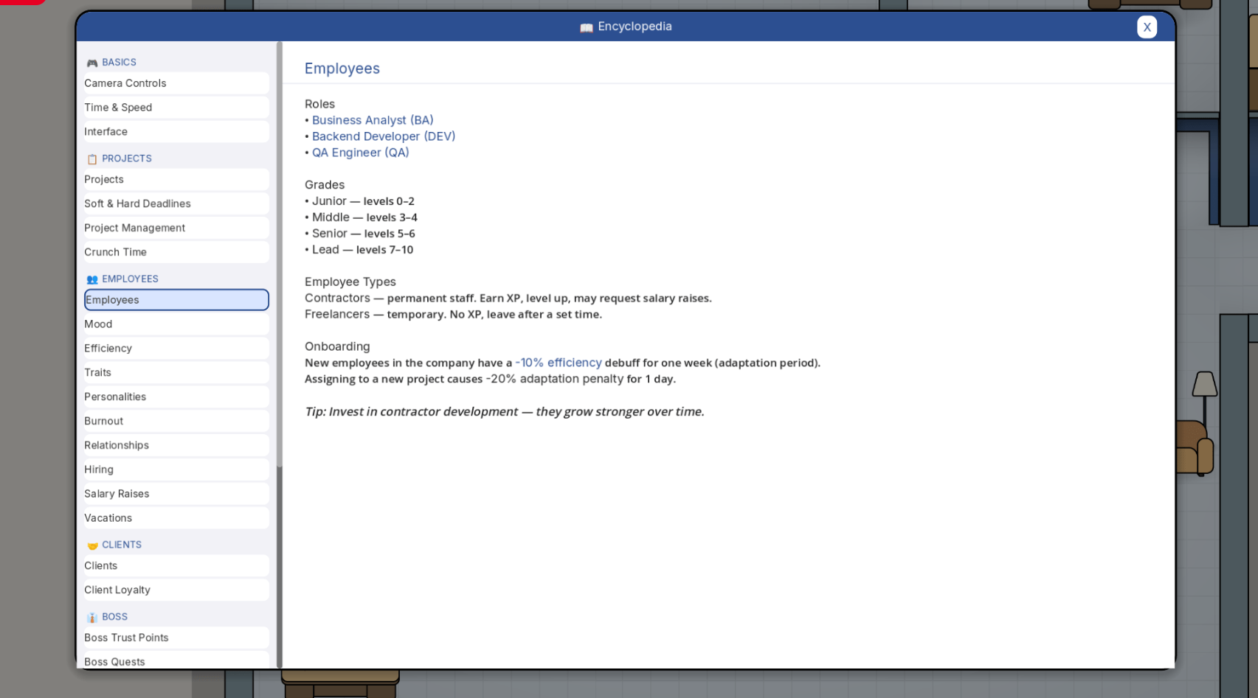This screenshot has height=698, width=1258.
Task: Click the PROJECTS section header
Action: pyautogui.click(x=127, y=158)
